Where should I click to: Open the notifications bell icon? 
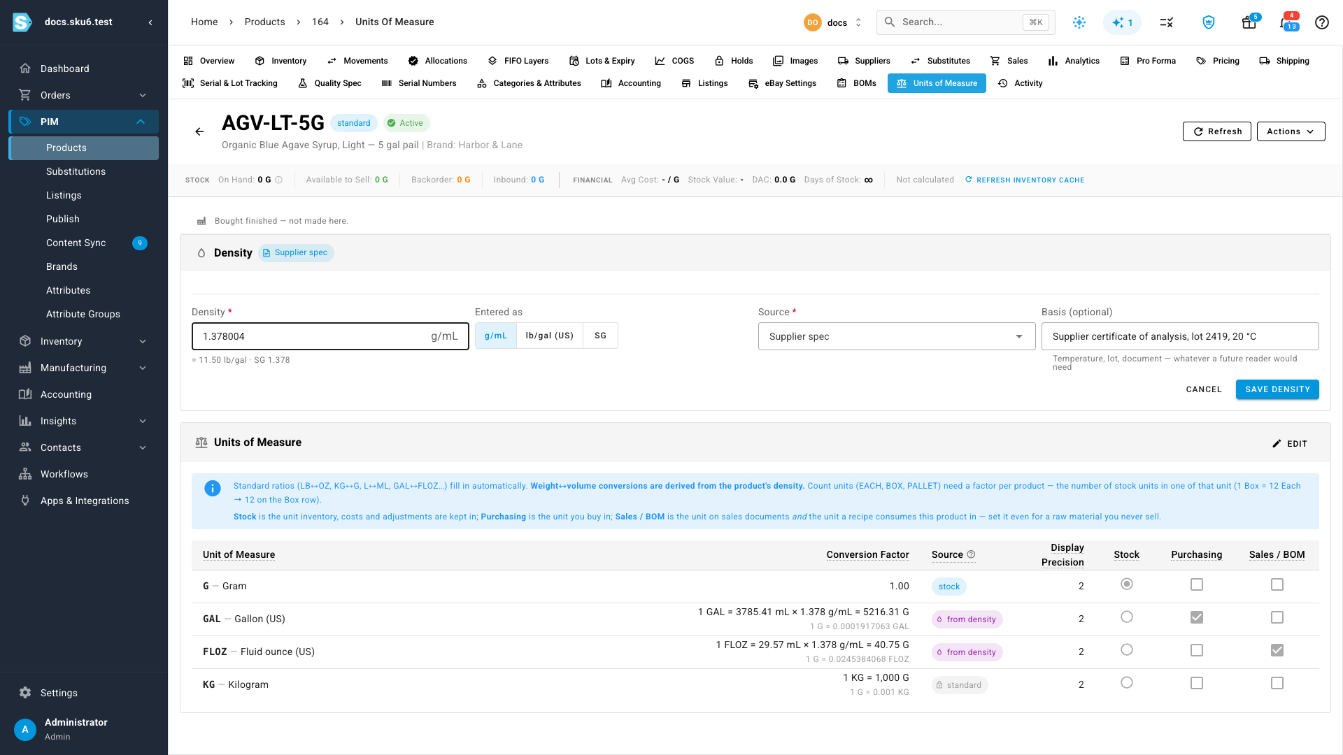point(1287,22)
